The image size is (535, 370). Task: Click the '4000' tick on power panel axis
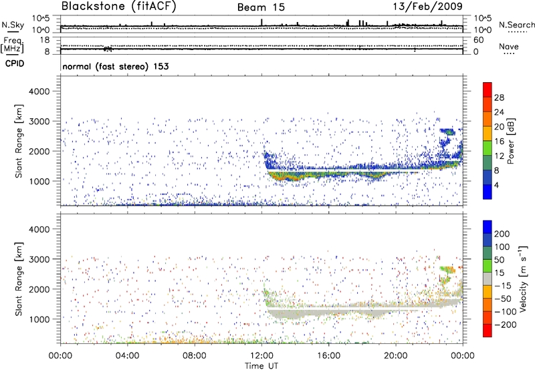tap(39, 91)
